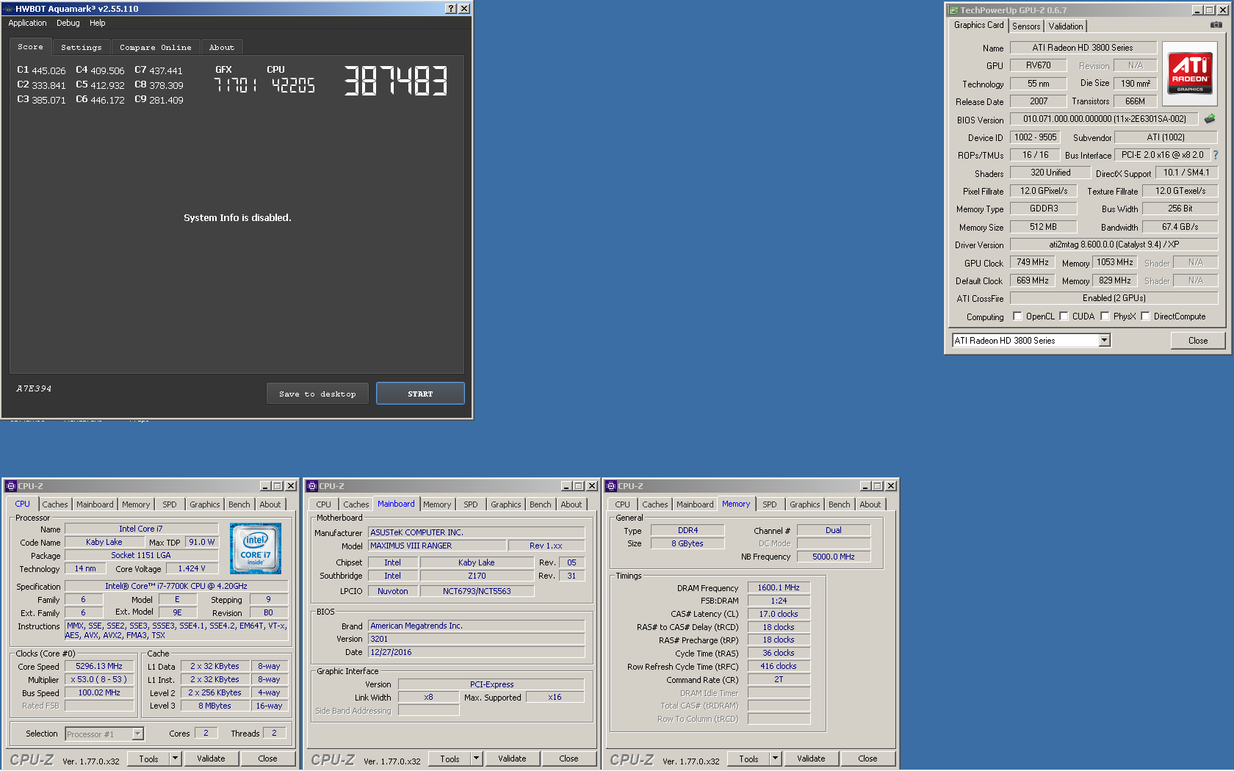Screen dimensions: 1234x771
Task: Enable the OpenCL checkbox
Action: [1017, 316]
